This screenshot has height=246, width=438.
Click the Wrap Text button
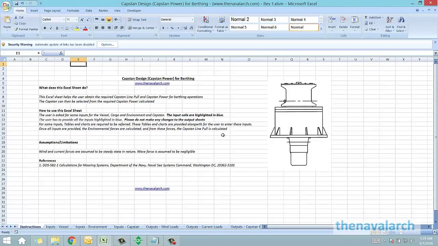click(x=137, y=19)
